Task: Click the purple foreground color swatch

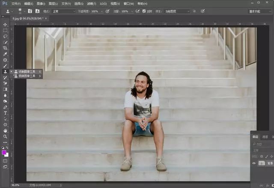Action: tap(4, 152)
